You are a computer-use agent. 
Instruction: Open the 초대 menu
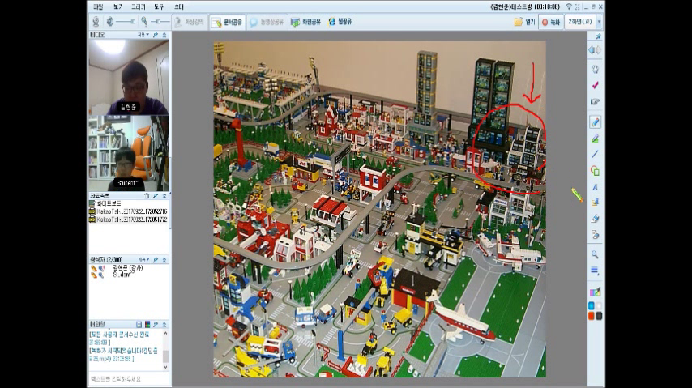point(179,6)
